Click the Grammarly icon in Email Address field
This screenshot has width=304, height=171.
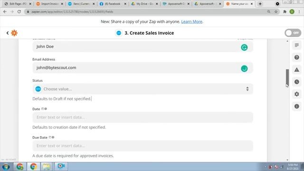click(244, 68)
